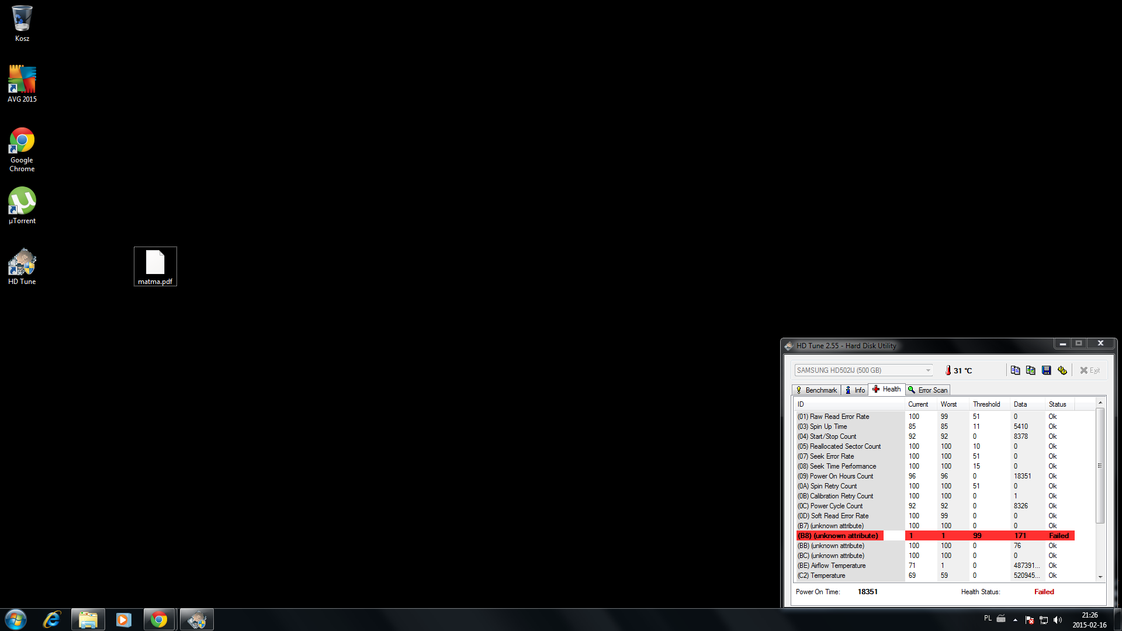Image resolution: width=1122 pixels, height=631 pixels.
Task: Open the PL language selector in the taskbar
Action: [988, 618]
